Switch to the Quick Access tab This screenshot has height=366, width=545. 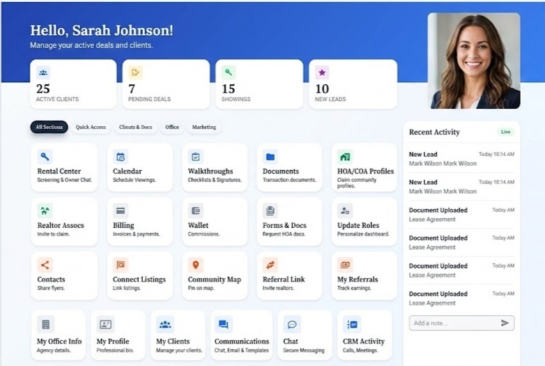click(91, 127)
